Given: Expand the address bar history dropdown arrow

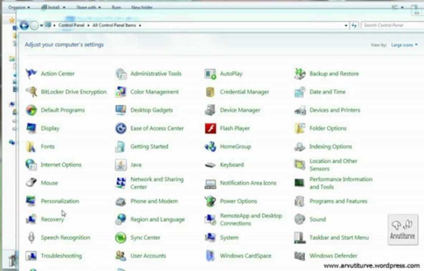Looking at the screenshot, I should point(346,25).
